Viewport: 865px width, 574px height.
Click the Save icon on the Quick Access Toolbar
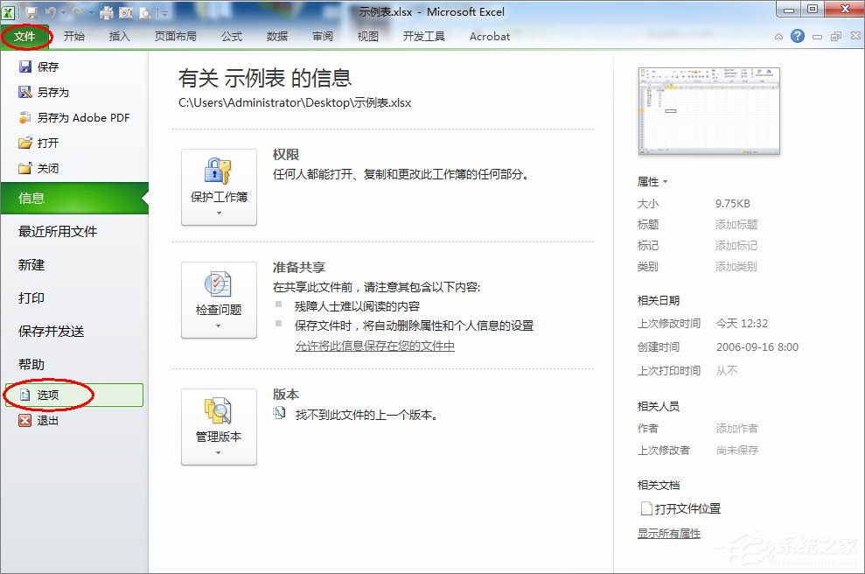tap(31, 12)
